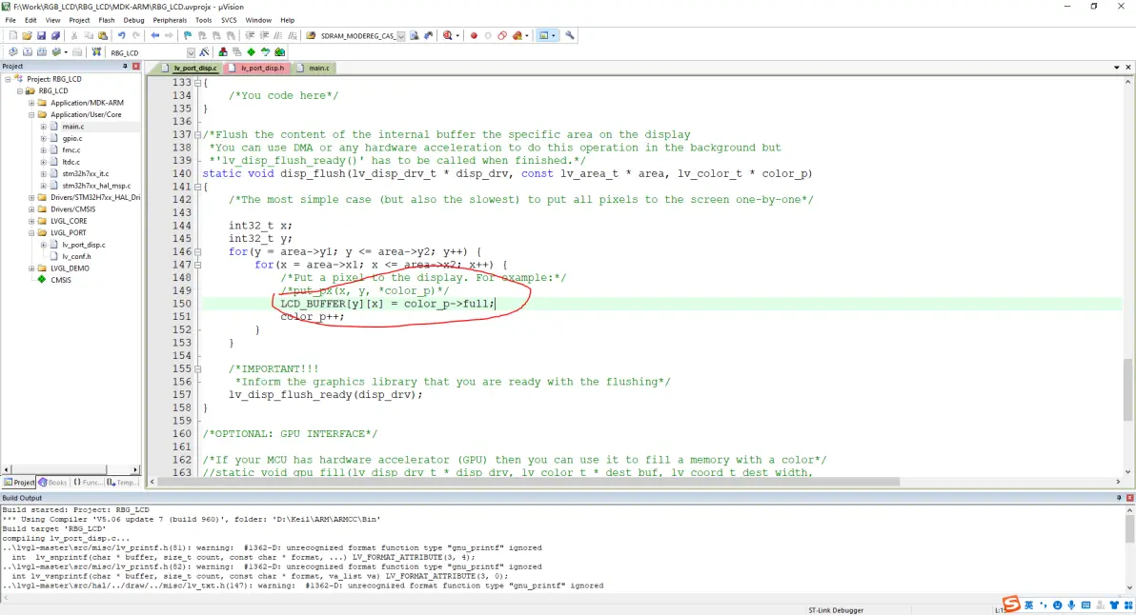1136x615 pixels.
Task: Select lv_conf.h in the project tree
Action: click(76, 257)
